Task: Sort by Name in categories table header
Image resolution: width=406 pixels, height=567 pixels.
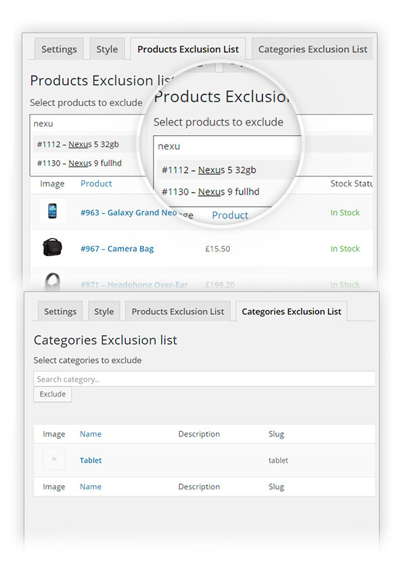Action: point(91,434)
